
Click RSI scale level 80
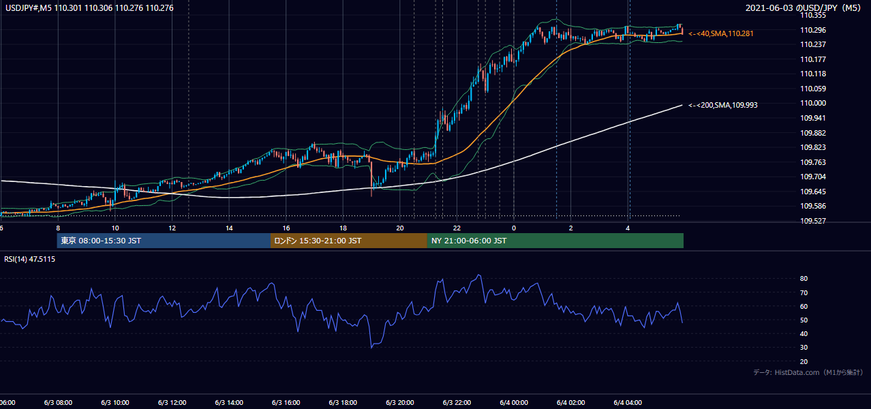tap(804, 279)
